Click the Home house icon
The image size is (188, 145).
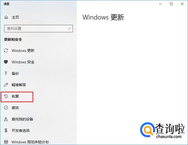point(6,17)
